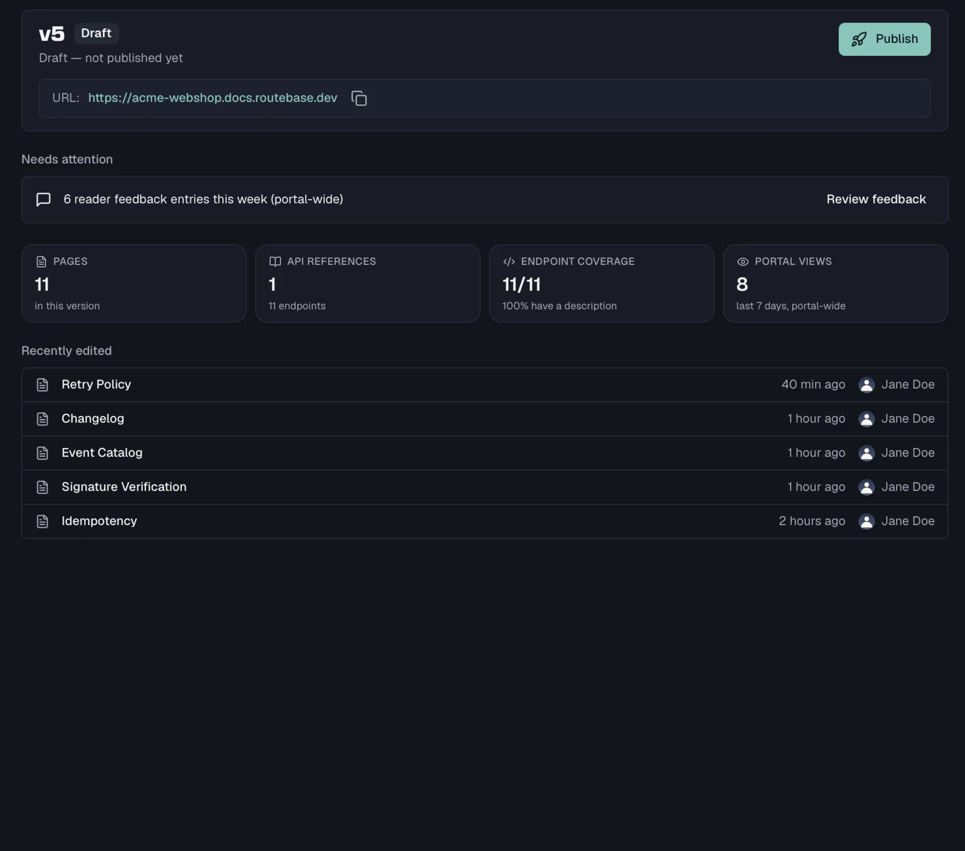
Task: Open the API References stat card
Action: [x=368, y=283]
